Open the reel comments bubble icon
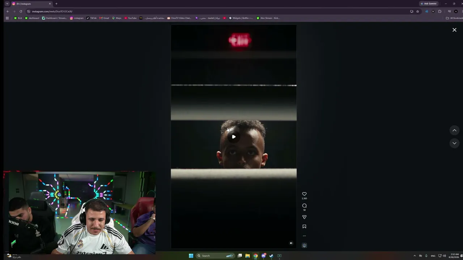463x260 pixels. 304,205
